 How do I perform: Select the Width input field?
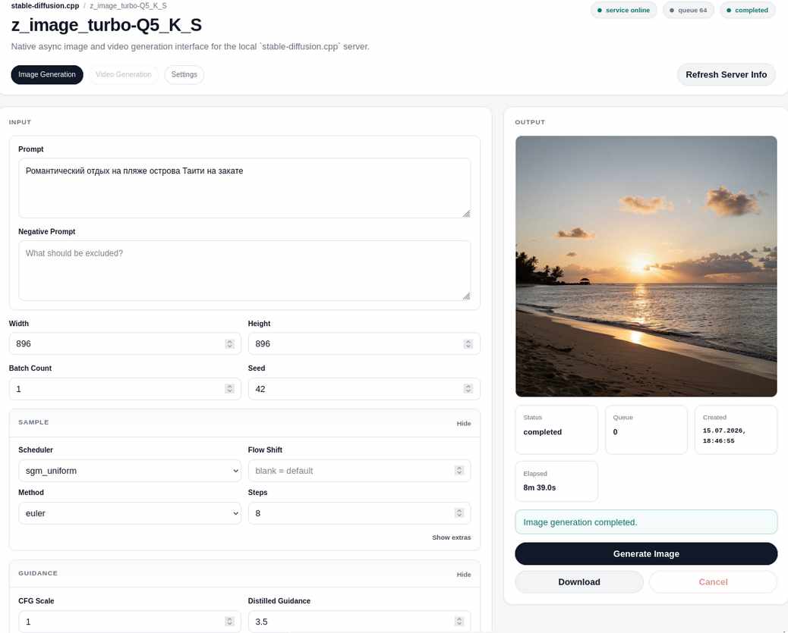click(125, 344)
